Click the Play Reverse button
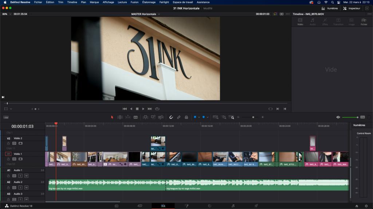The image size is (373, 209). (131, 109)
